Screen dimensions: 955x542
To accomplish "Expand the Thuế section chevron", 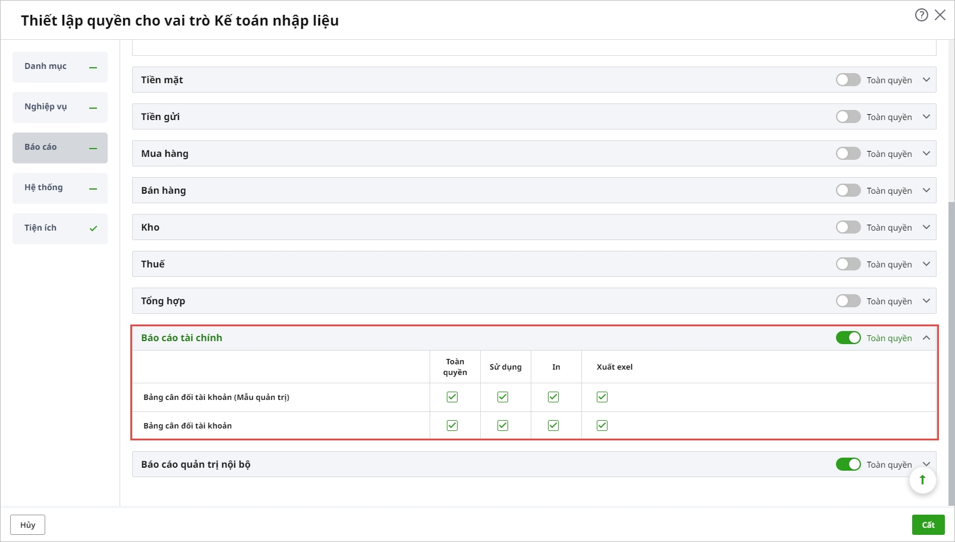I will pos(926,264).
